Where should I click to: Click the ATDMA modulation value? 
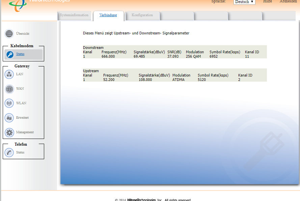point(178,80)
